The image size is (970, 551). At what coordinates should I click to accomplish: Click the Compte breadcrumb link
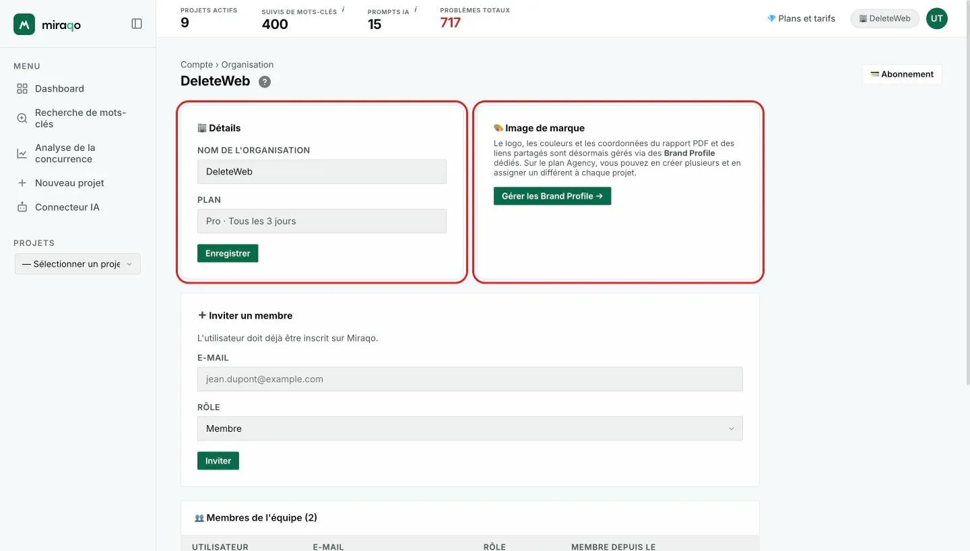click(x=197, y=65)
